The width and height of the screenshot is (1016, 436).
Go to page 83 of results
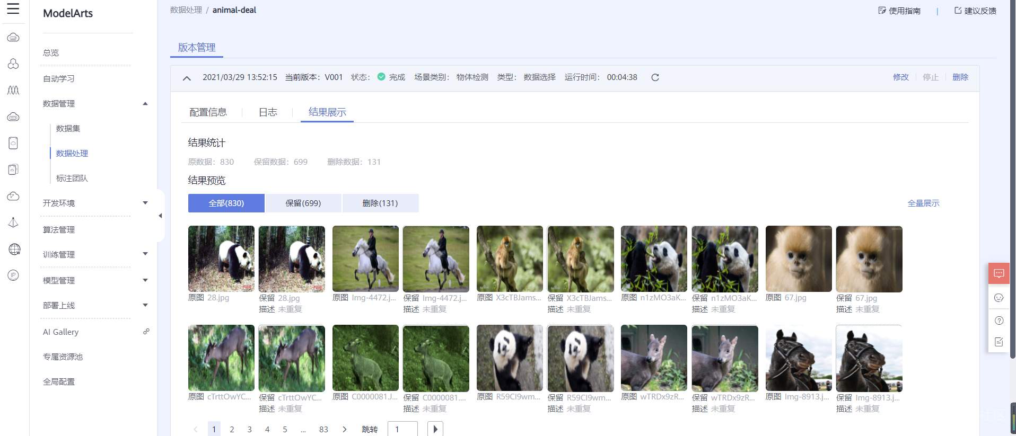(x=323, y=429)
